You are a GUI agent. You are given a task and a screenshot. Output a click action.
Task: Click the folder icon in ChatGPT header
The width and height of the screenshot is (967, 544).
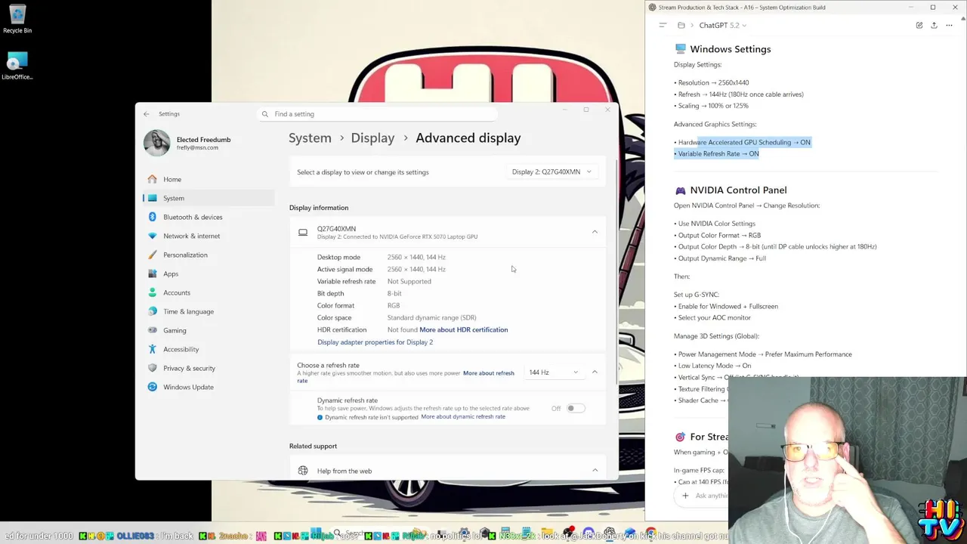(681, 25)
